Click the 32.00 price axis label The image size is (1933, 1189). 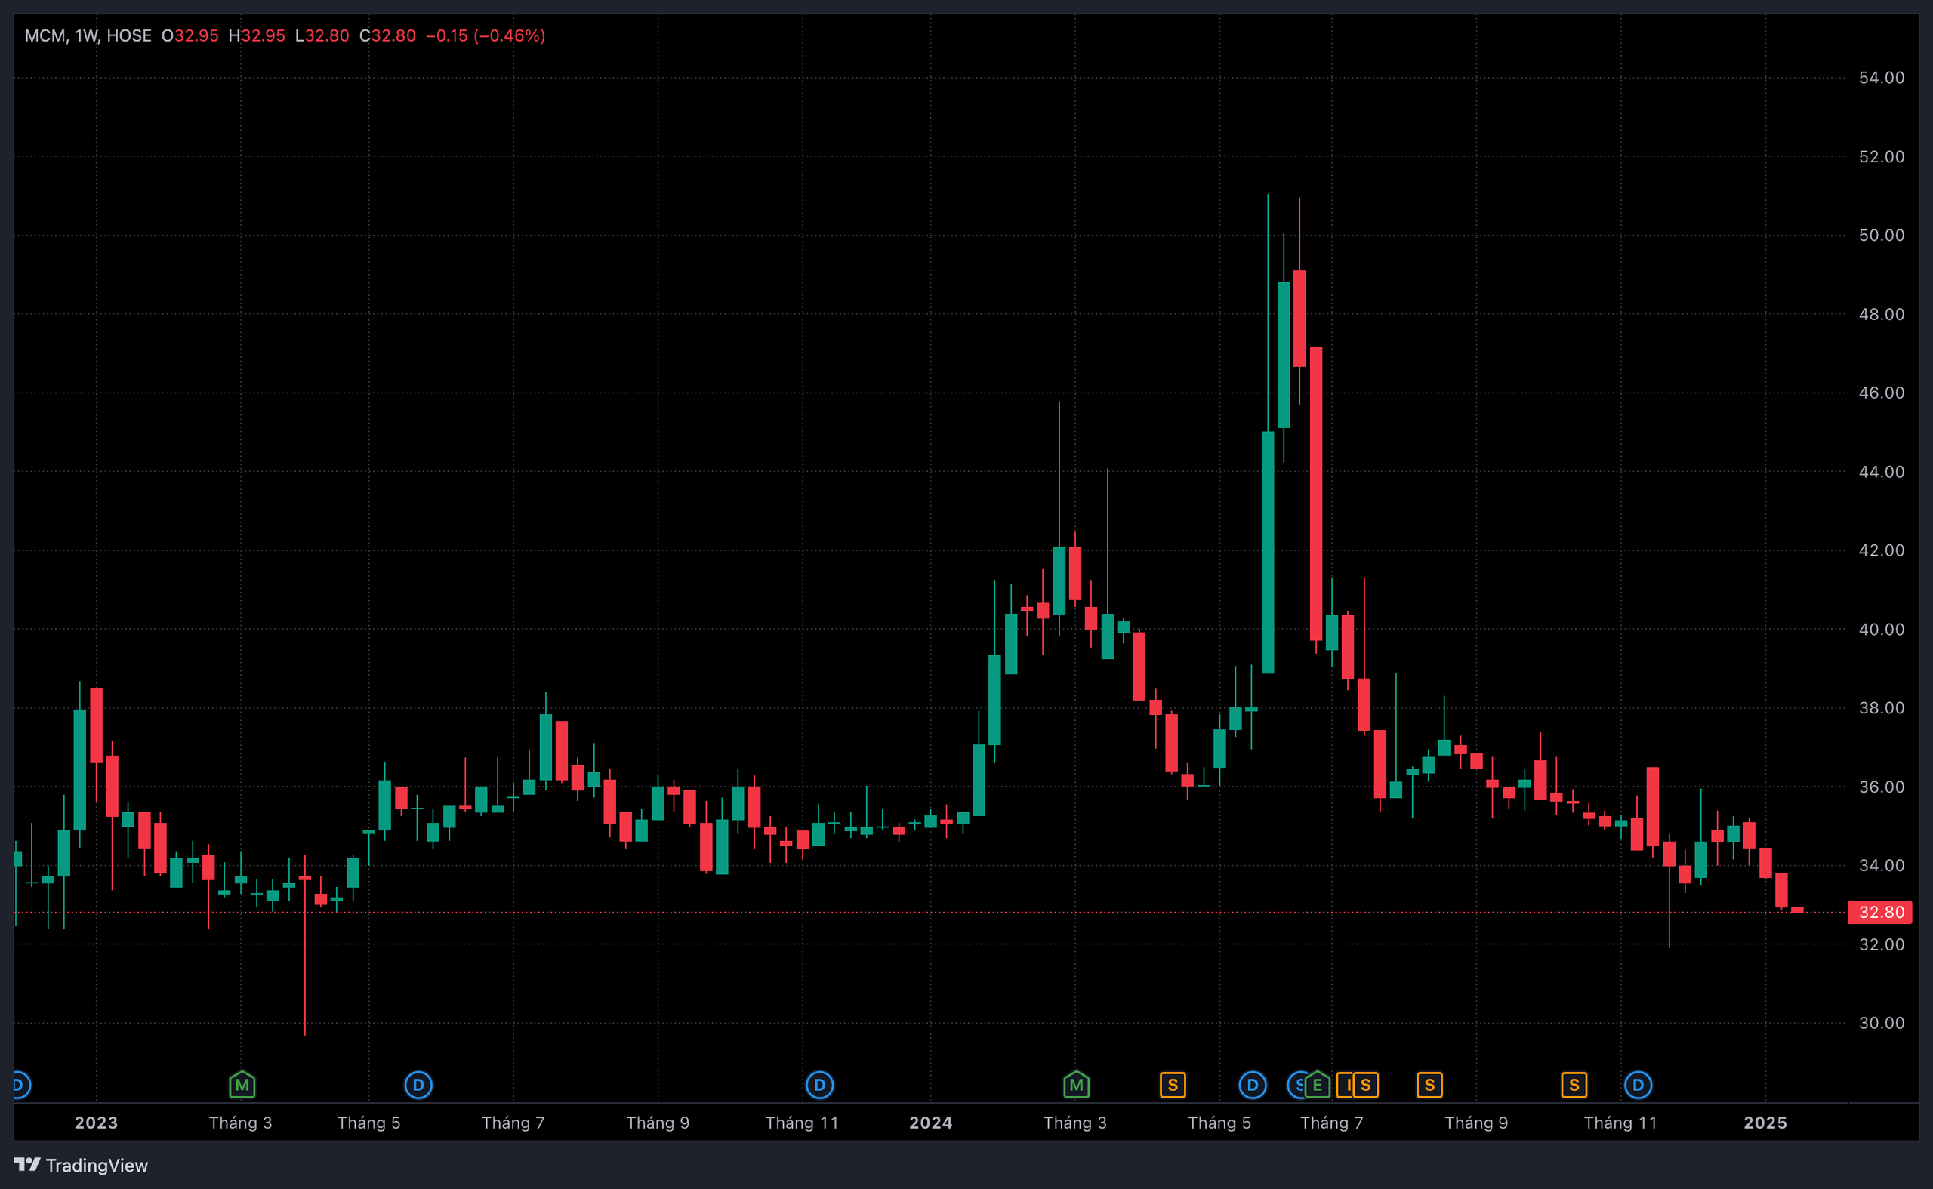[1881, 944]
